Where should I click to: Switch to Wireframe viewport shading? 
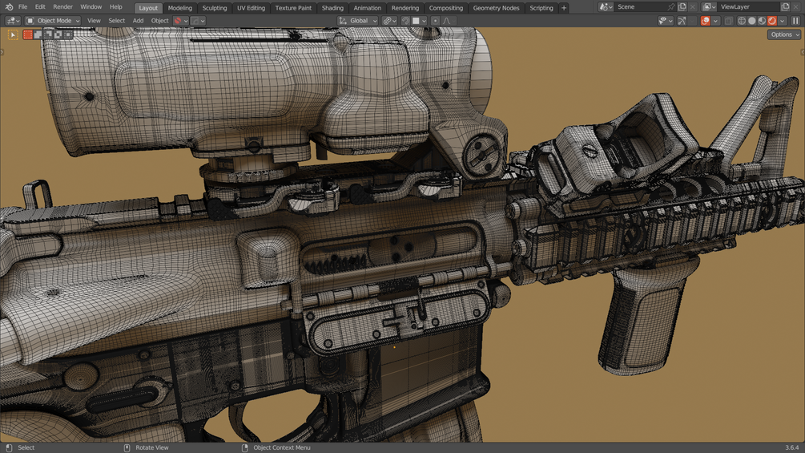point(742,21)
